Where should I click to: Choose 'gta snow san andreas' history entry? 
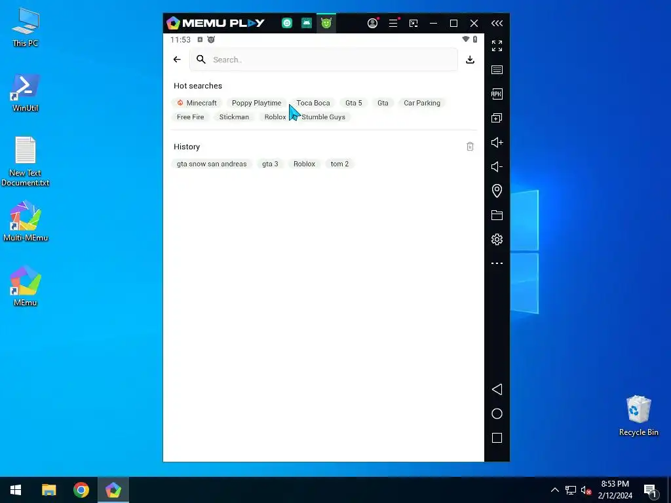212,164
